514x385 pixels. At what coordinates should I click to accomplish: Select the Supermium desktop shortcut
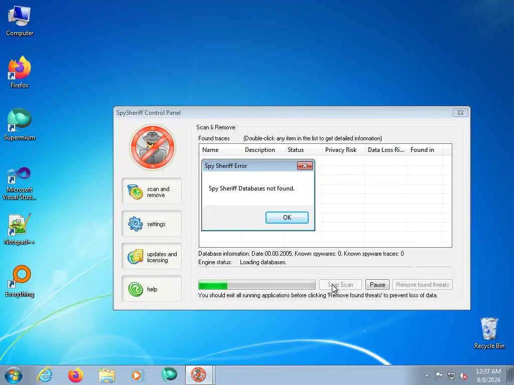[20, 124]
